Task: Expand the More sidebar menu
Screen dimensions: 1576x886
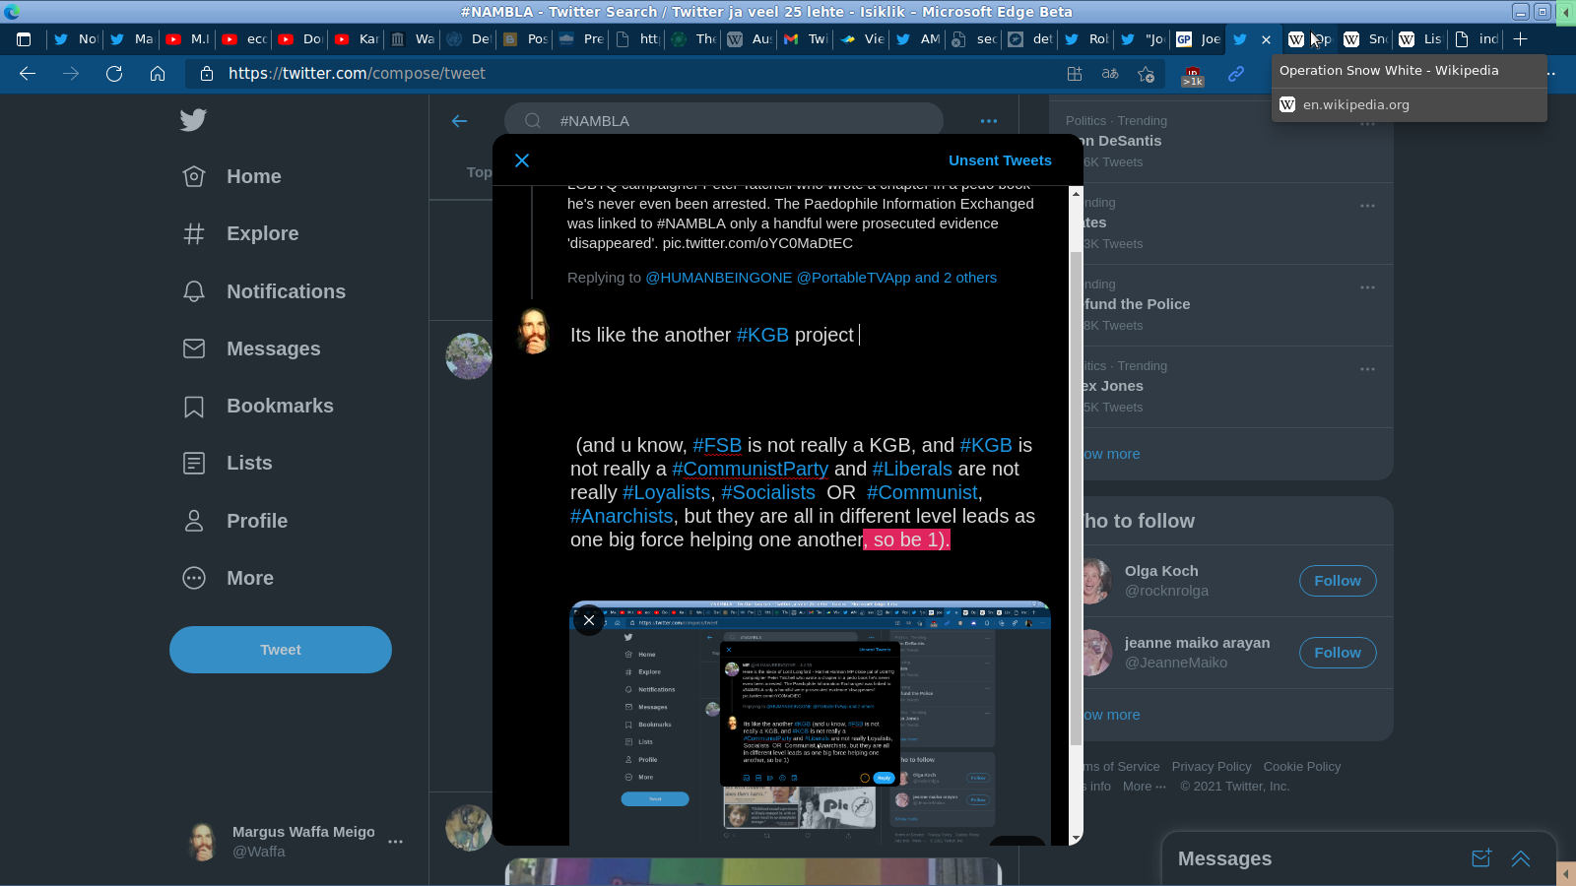Action: pos(229,578)
